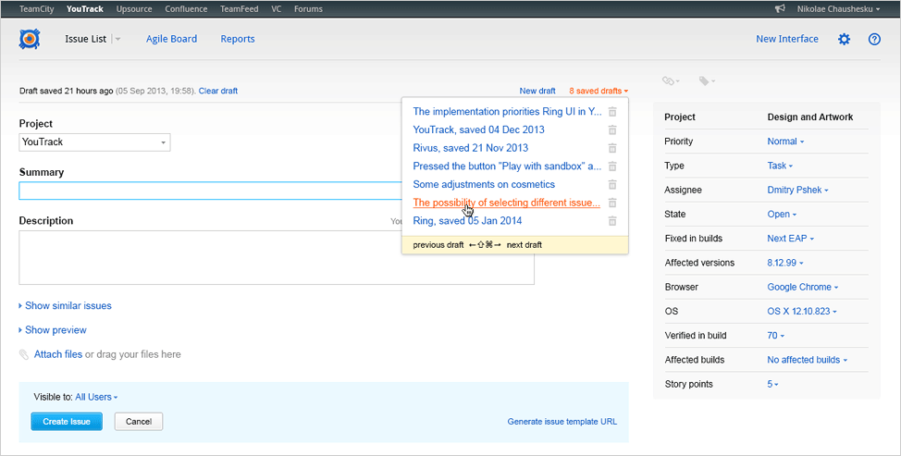Screen dimensions: 901x456
Task: Click Generate issue template URL
Action: pos(562,422)
